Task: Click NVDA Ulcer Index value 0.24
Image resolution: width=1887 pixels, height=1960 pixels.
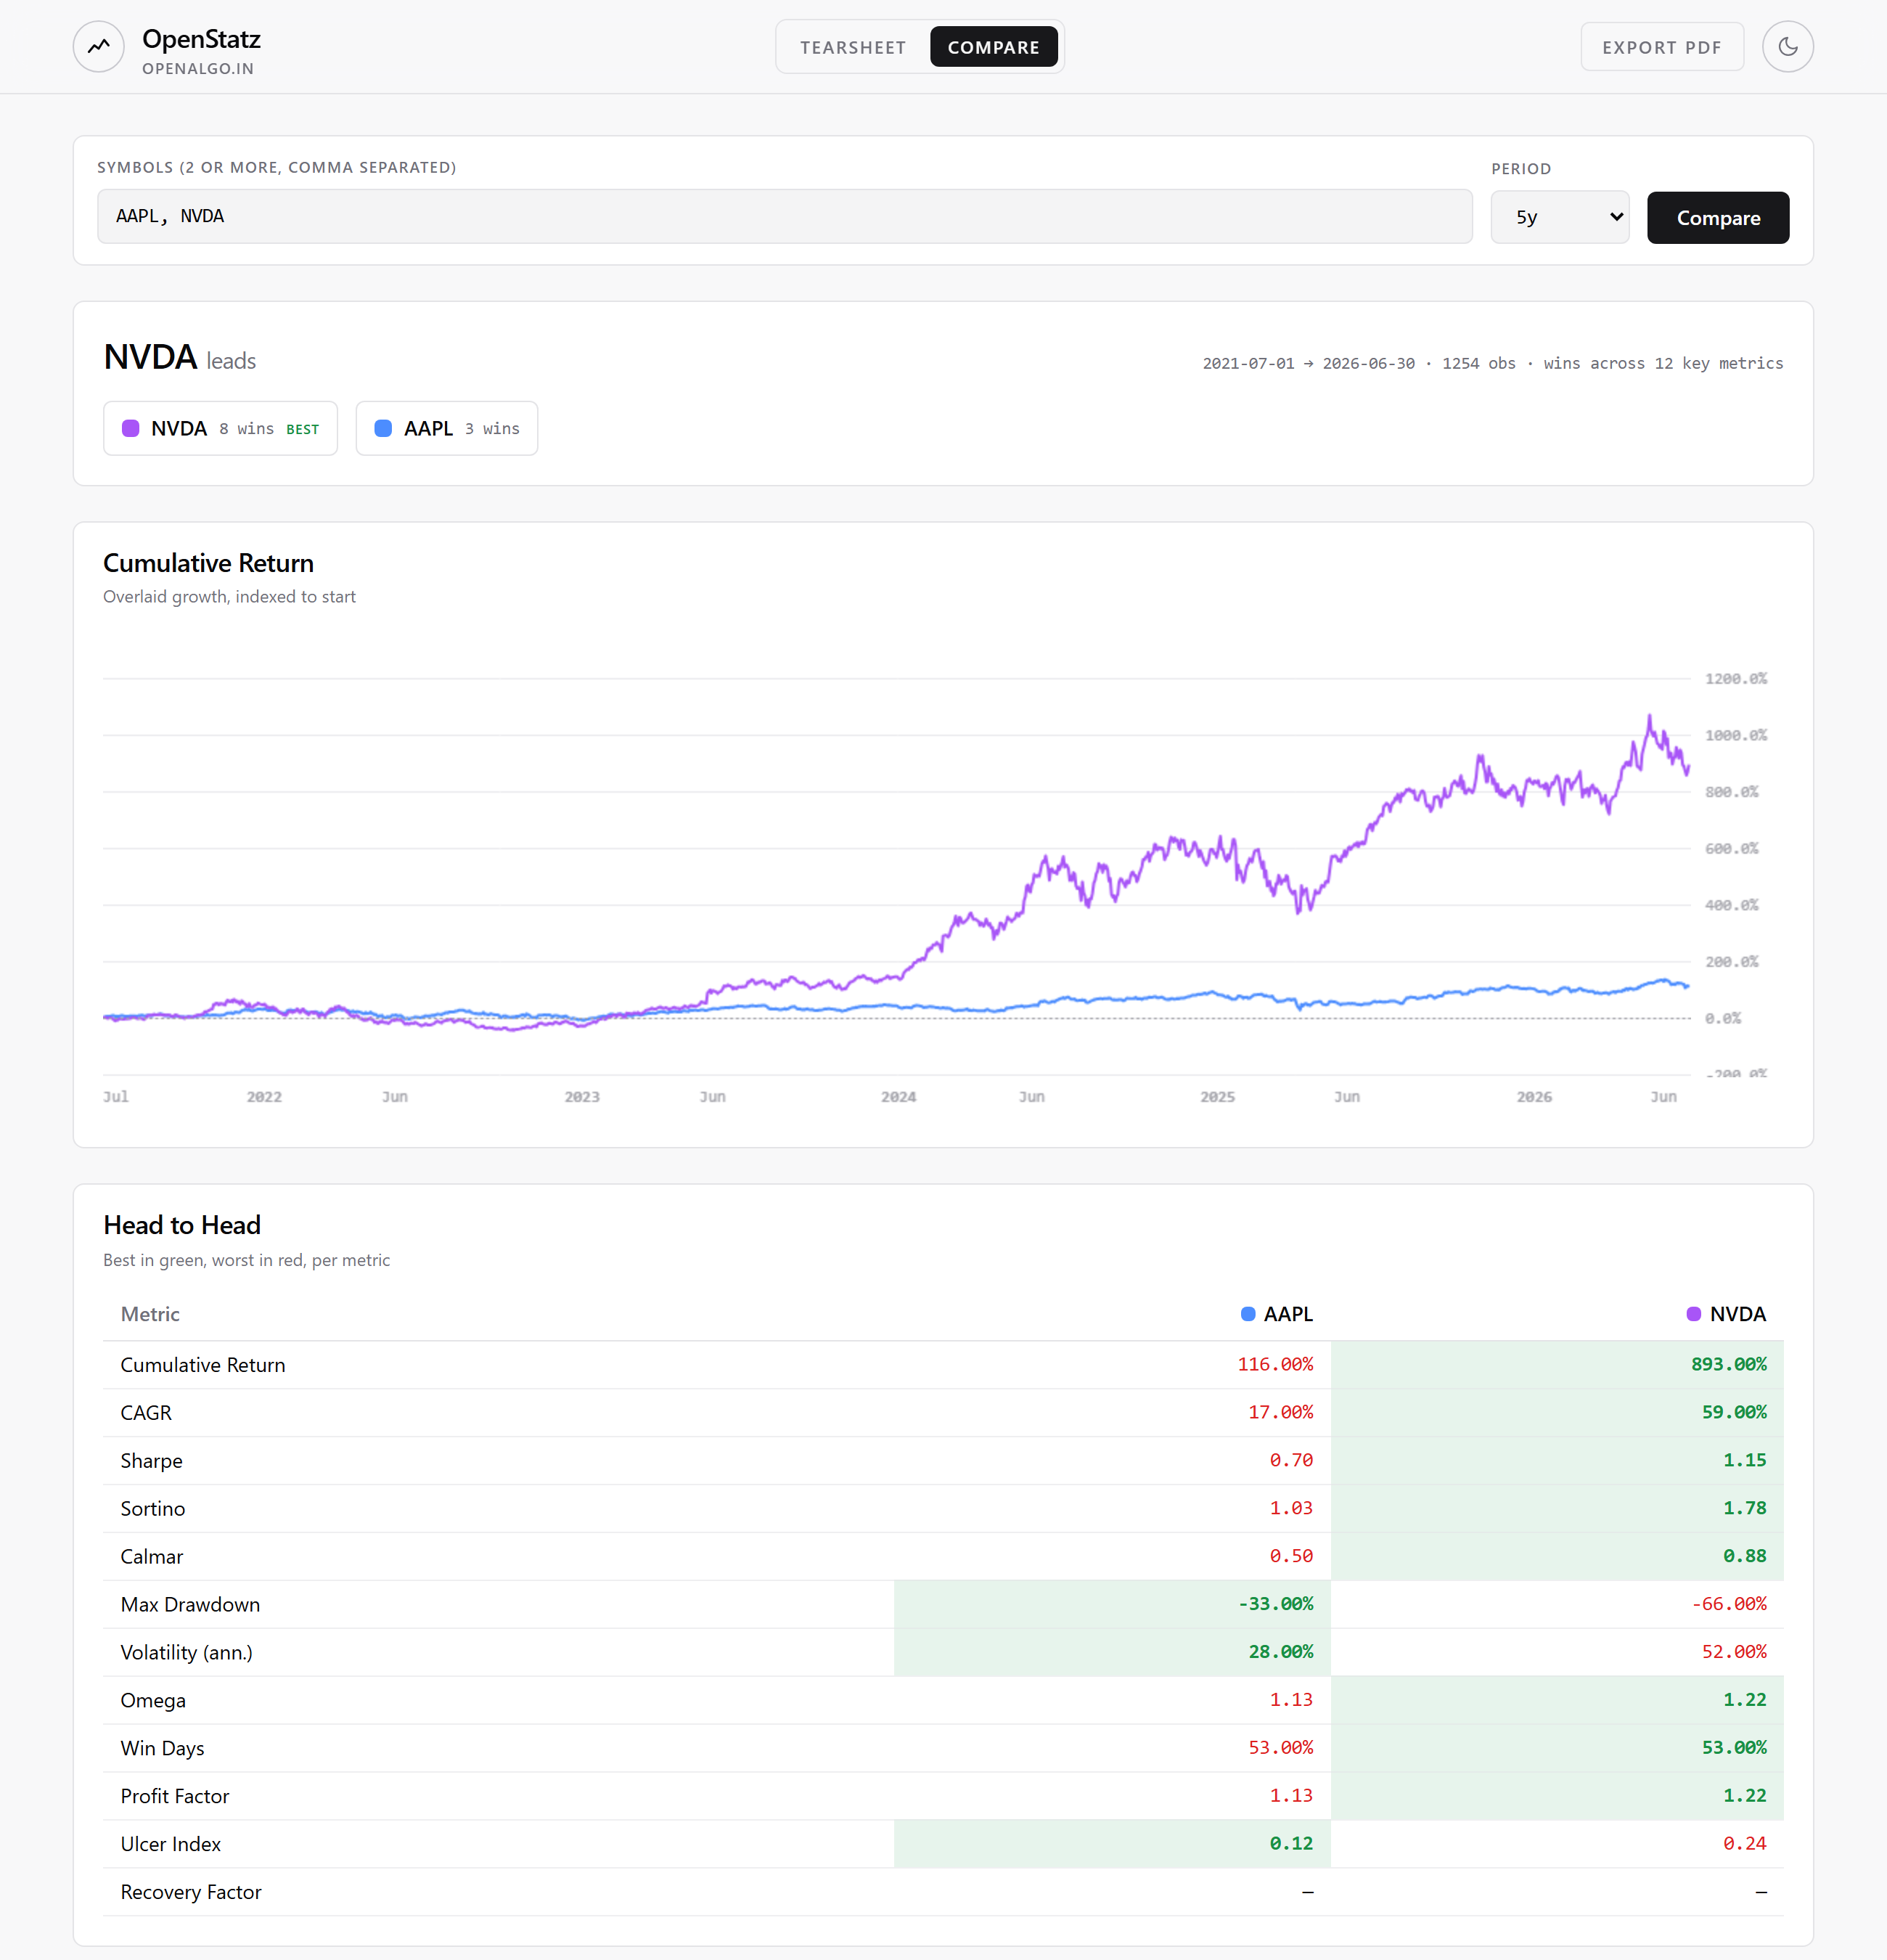Action: tap(1744, 1844)
